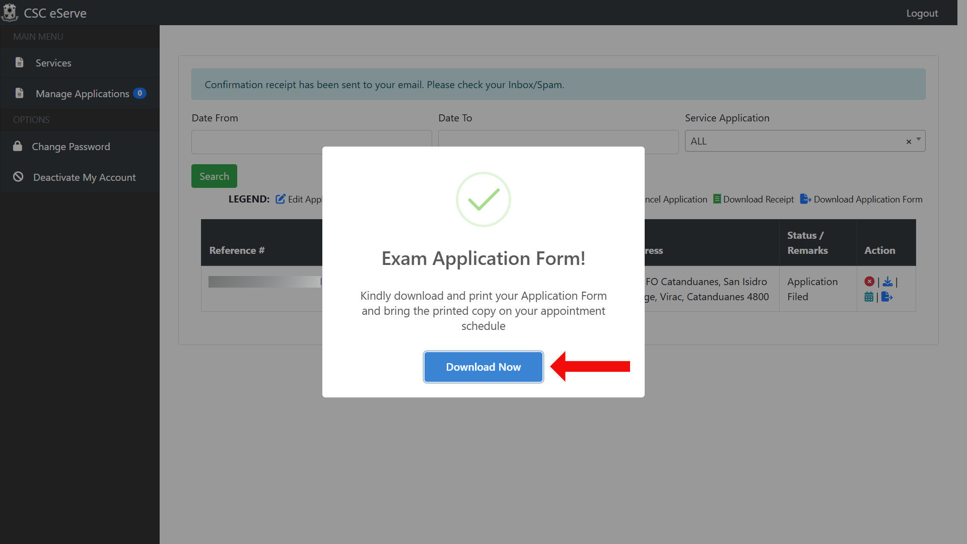
Task: Click the Application Filed status cell
Action: click(818, 289)
